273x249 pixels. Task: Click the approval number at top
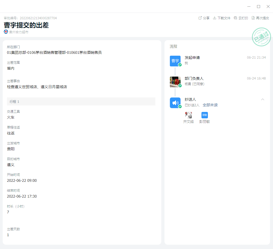[30, 18]
